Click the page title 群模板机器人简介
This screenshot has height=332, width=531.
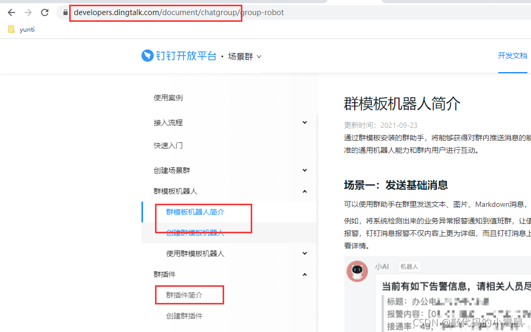pos(403,103)
